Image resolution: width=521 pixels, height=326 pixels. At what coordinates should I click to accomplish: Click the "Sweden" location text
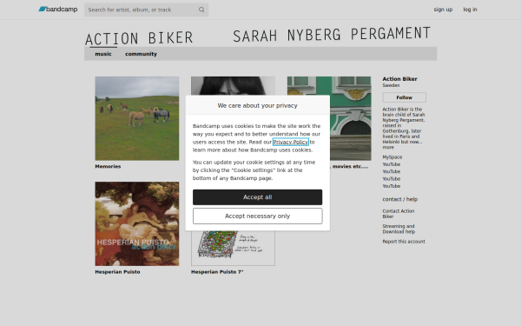point(391,85)
